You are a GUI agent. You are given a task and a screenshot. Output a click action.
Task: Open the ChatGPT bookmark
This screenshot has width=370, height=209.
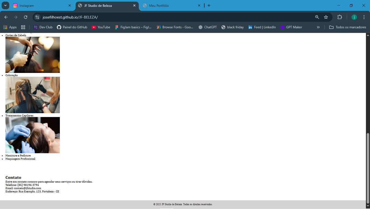click(x=208, y=27)
